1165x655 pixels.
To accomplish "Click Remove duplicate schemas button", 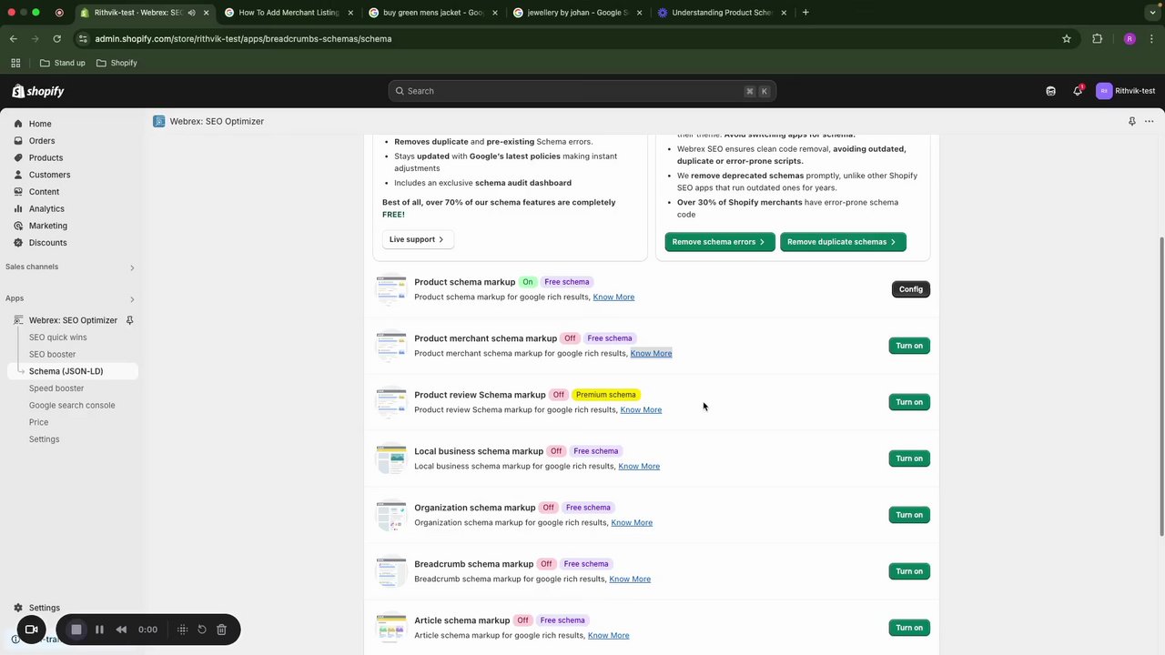I will point(843,242).
